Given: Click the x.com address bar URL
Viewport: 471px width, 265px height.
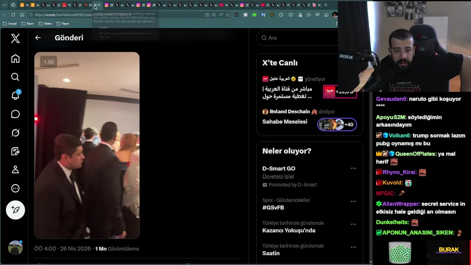Looking at the screenshot, I should click(x=83, y=15).
